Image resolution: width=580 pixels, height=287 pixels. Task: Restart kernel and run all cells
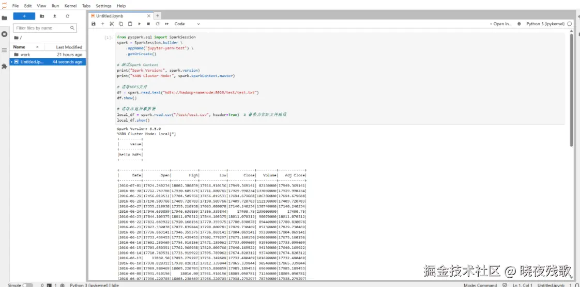click(166, 24)
